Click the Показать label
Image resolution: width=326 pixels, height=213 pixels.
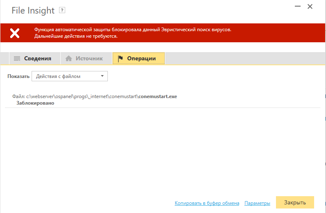18,76
